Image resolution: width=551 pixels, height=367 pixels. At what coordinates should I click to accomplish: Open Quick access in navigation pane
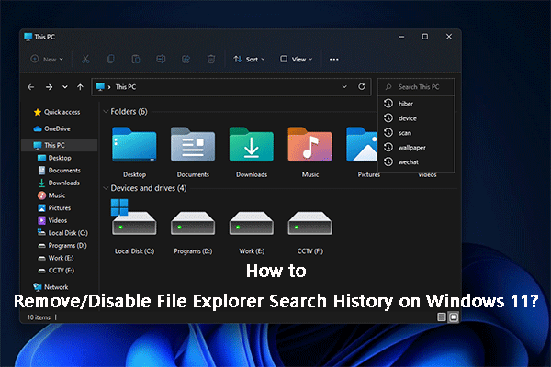[x=57, y=112]
